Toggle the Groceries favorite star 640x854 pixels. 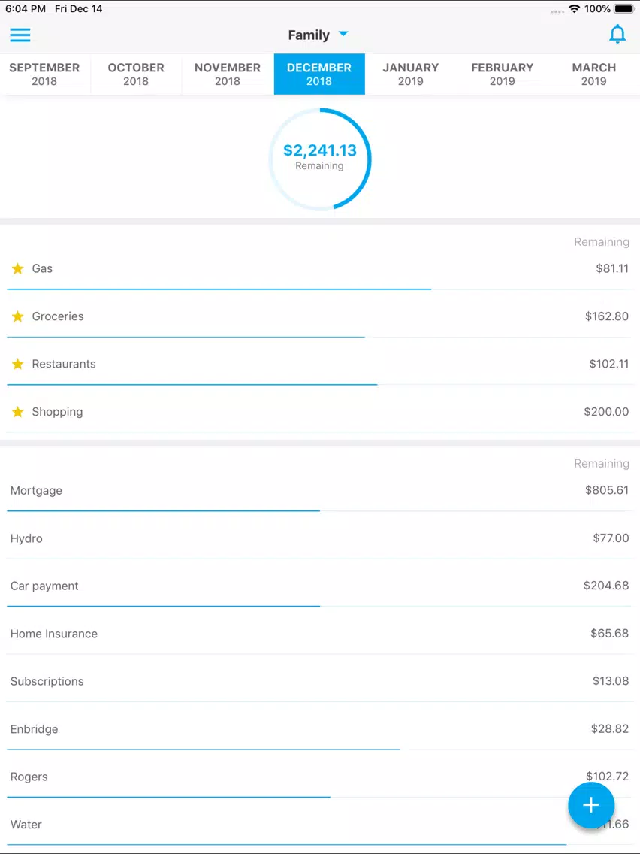tap(18, 316)
